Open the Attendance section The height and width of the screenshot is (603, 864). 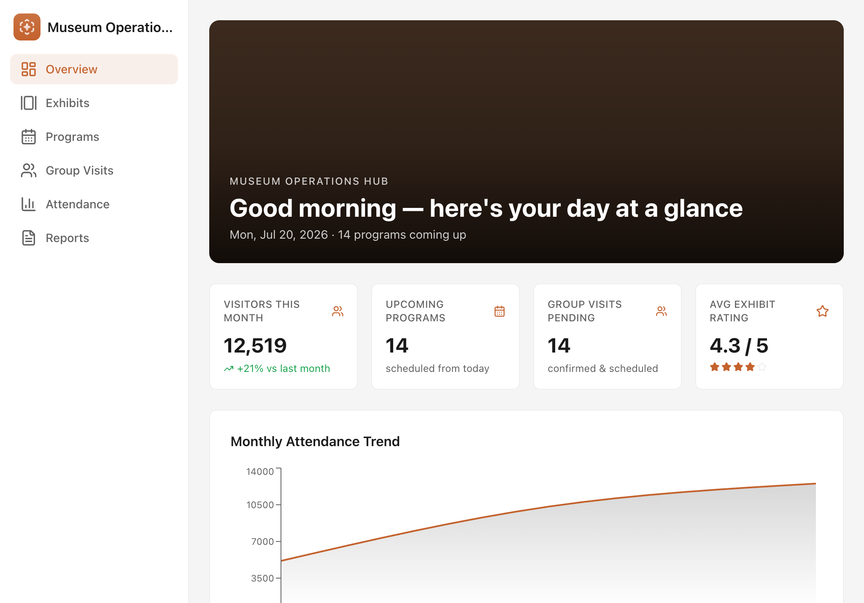click(94, 204)
